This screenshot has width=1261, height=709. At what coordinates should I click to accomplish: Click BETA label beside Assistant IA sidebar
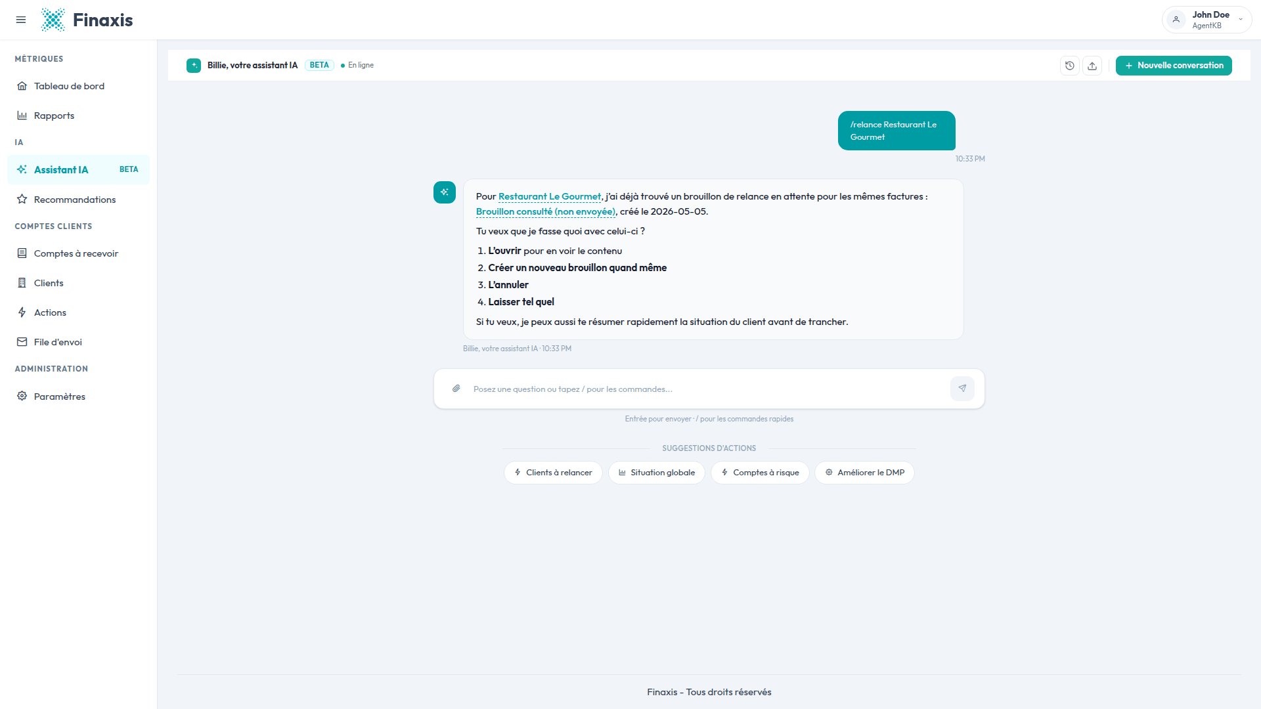pos(129,169)
